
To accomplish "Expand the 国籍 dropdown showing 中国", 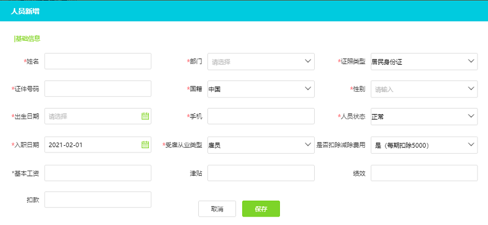I will 261,89.
